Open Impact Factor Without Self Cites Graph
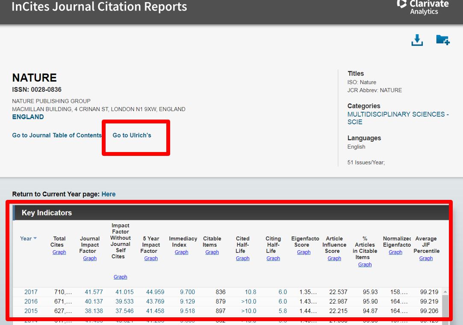Screen dimensions: 463x325 coord(120,277)
